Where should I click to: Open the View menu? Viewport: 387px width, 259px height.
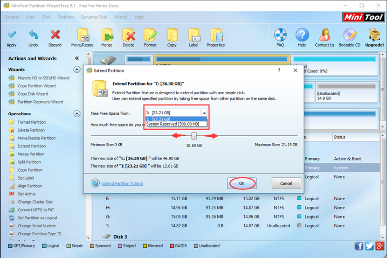click(x=30, y=17)
